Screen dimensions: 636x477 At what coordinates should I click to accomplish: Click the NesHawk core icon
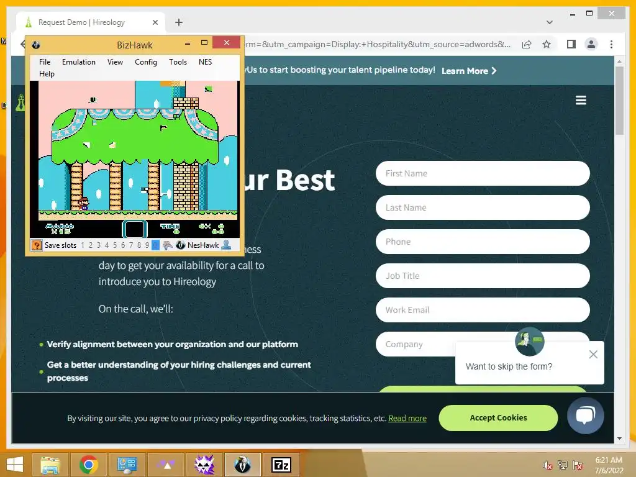click(x=181, y=245)
